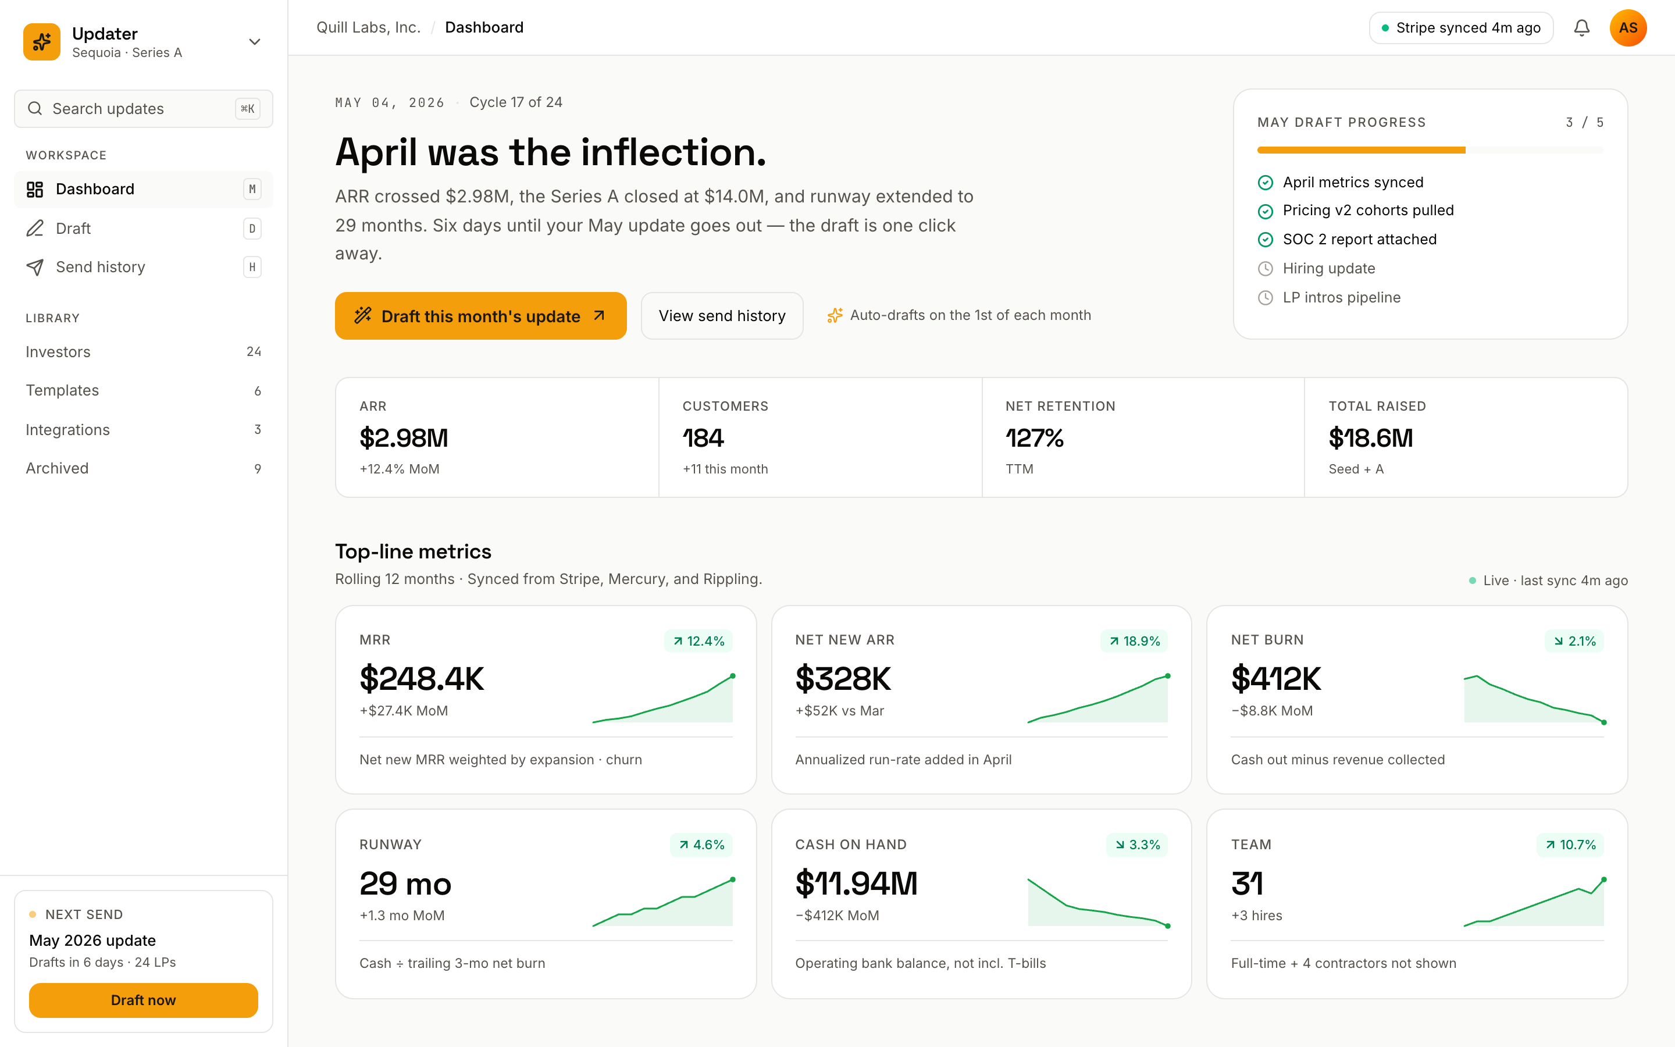1675x1047 pixels.
Task: Click the Live last sync 4m ago status
Action: click(x=1548, y=581)
